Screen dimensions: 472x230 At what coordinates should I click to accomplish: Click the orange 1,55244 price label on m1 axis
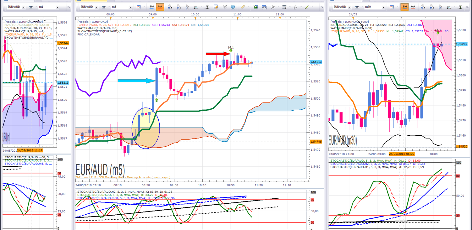[63, 44]
